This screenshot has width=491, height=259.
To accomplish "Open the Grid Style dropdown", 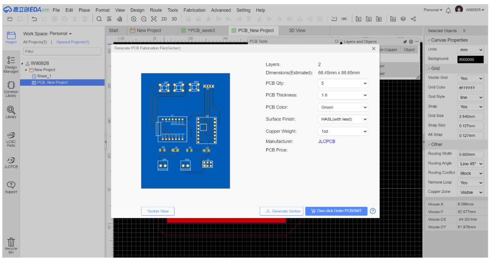I will [471, 97].
